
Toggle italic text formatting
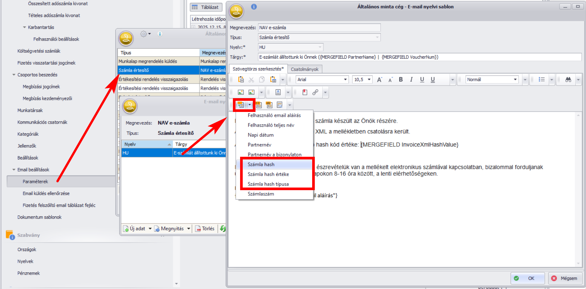point(411,80)
